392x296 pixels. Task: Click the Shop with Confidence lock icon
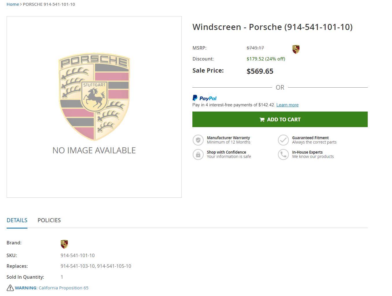[198, 154]
